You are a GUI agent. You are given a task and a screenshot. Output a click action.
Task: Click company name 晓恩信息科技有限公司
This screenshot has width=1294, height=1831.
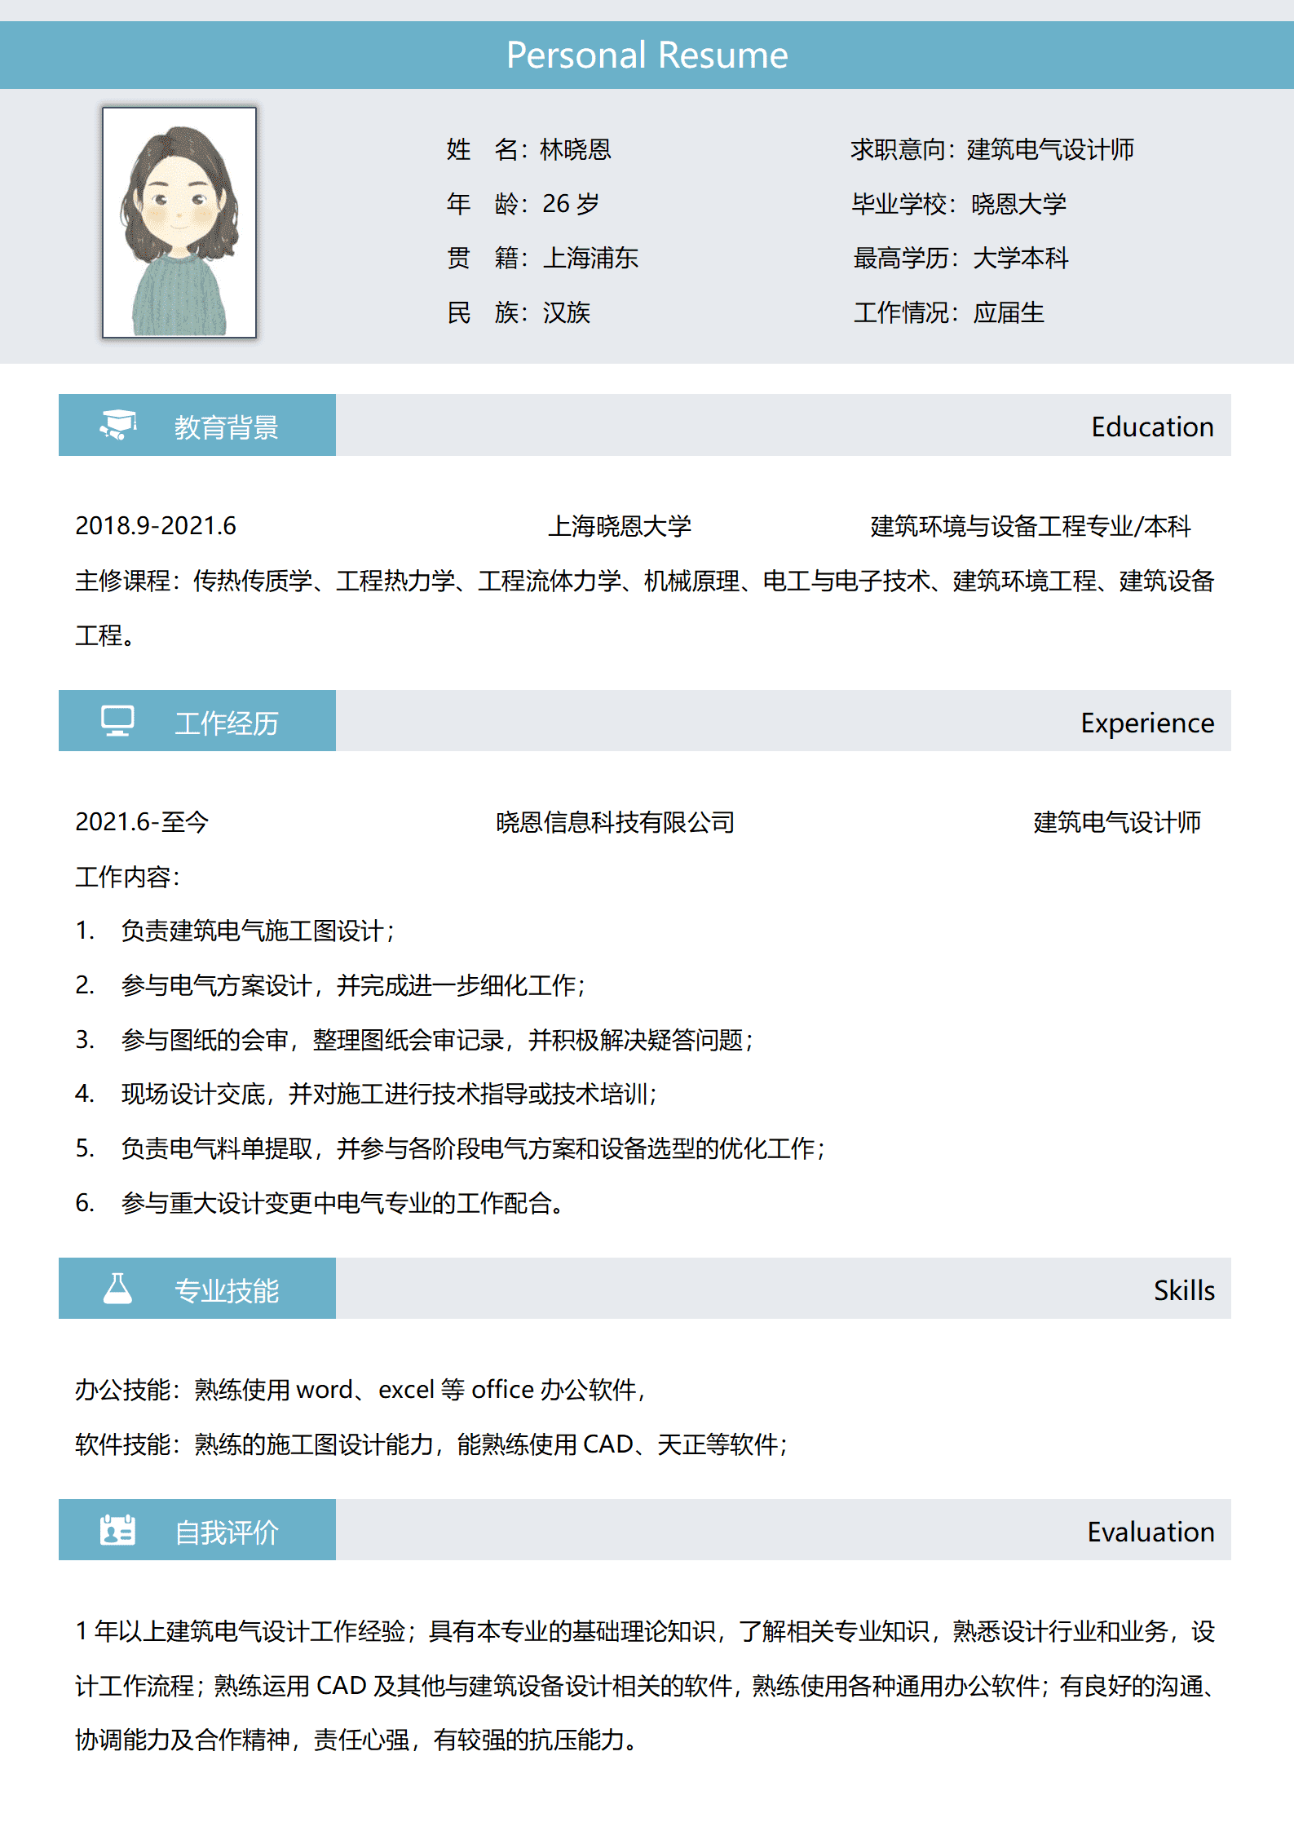[x=616, y=822]
